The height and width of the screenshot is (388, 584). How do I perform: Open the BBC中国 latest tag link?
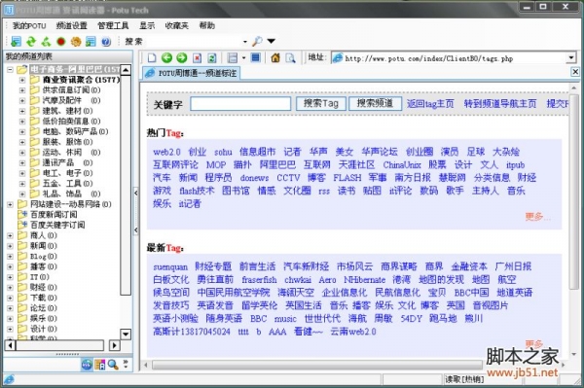(471, 293)
